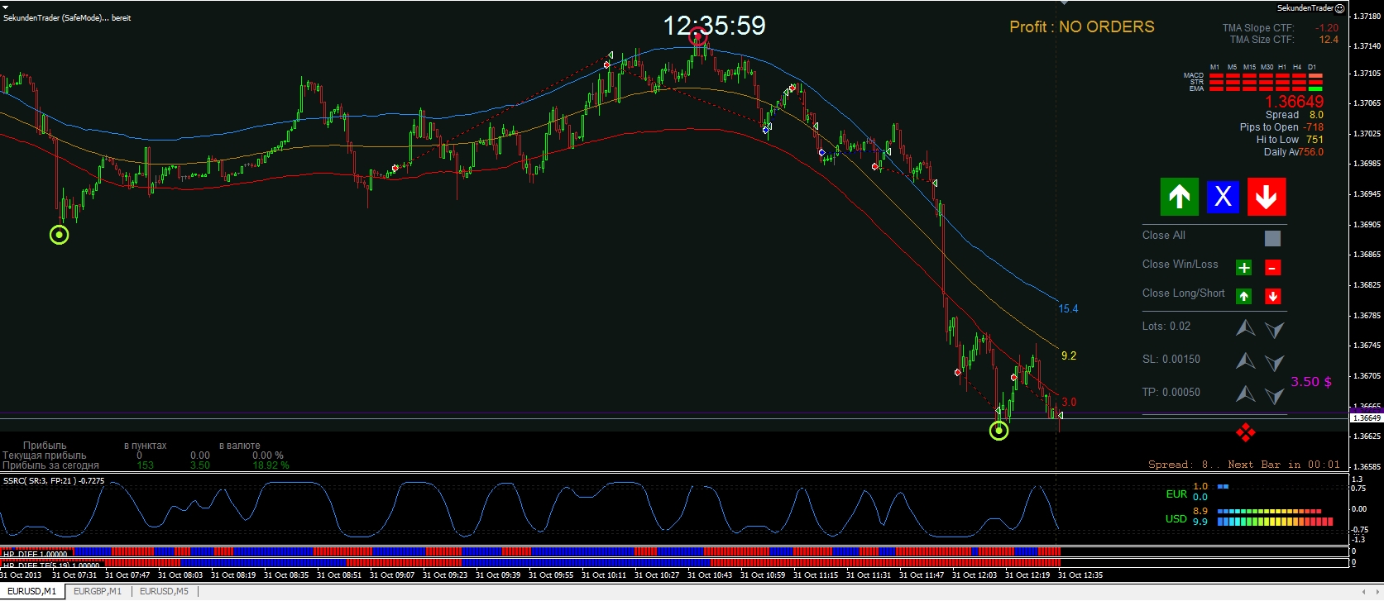Screen dimensions: 1384x601
Task: Switch to the EURUSD,M5 chart tab
Action: 164,591
